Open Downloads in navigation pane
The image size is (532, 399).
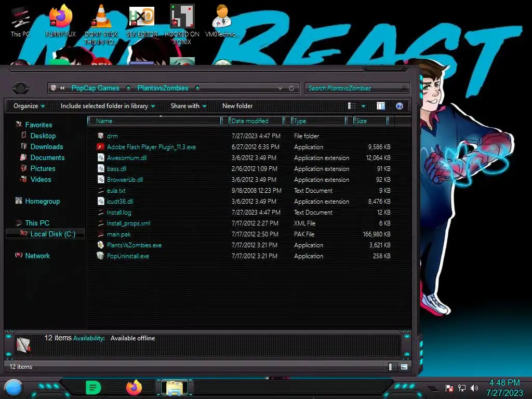tap(46, 147)
